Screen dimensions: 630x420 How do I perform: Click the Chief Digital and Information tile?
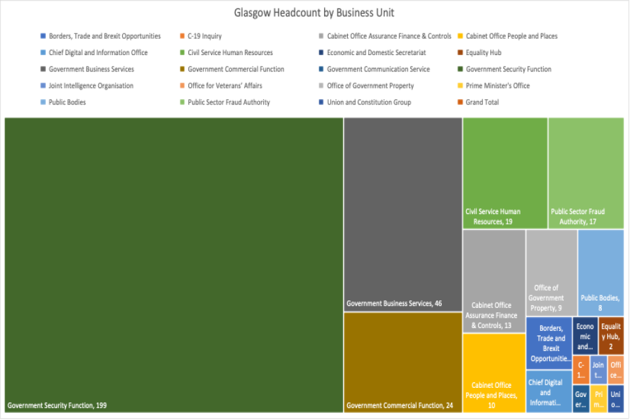click(x=549, y=391)
